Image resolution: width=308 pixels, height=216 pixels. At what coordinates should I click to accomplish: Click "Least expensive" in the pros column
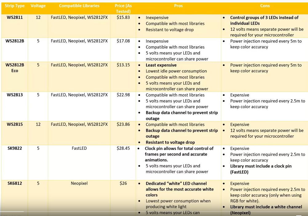161,65
